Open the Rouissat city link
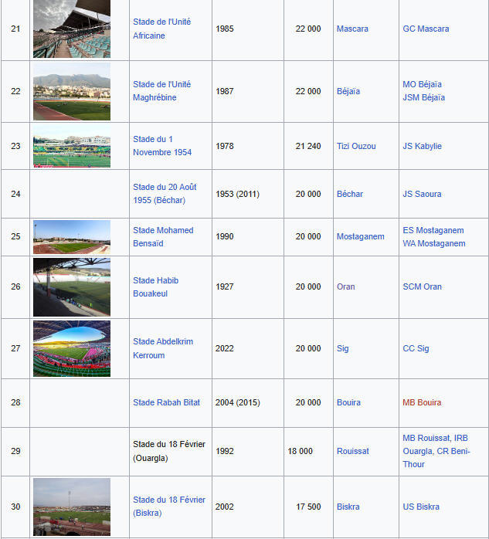The image size is (489, 539). tap(353, 451)
